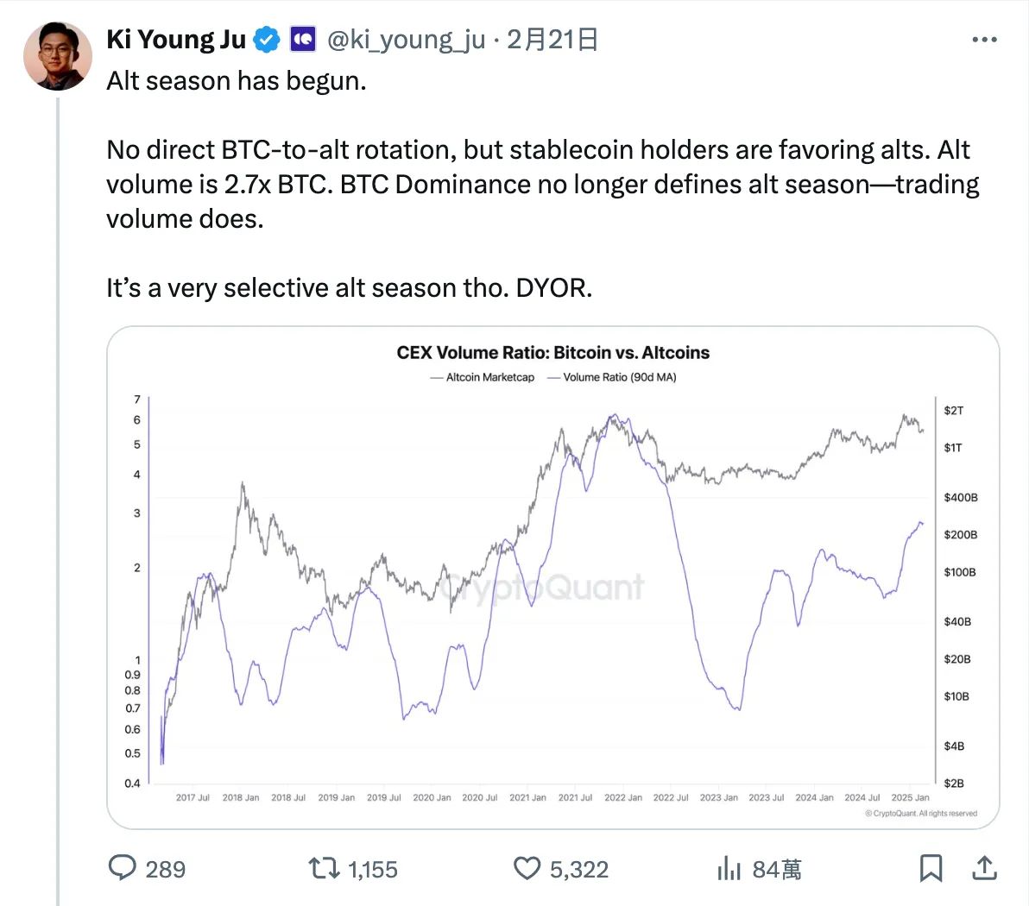Open the Ki Young Ju display name link
The image size is (1029, 906).
click(x=176, y=40)
